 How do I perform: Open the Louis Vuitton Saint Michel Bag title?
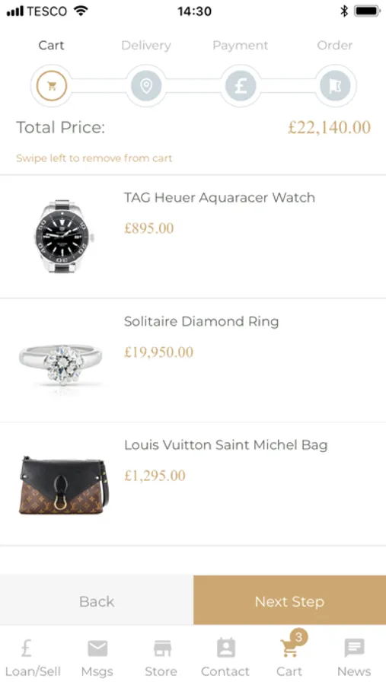225,445
